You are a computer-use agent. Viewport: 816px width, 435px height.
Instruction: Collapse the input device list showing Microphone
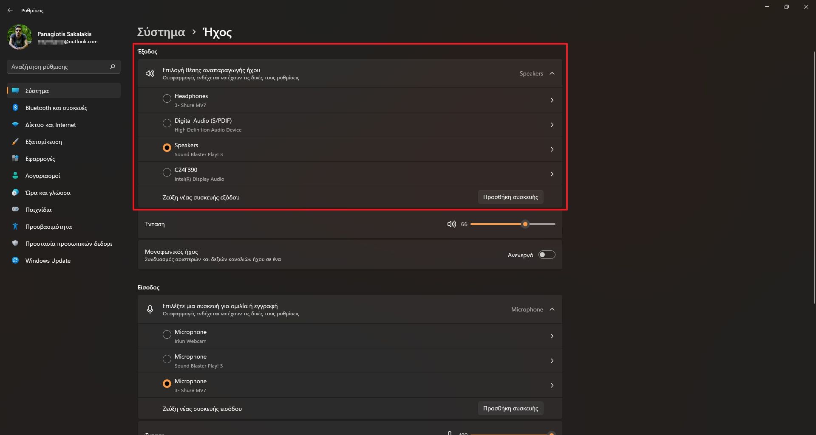pos(552,309)
